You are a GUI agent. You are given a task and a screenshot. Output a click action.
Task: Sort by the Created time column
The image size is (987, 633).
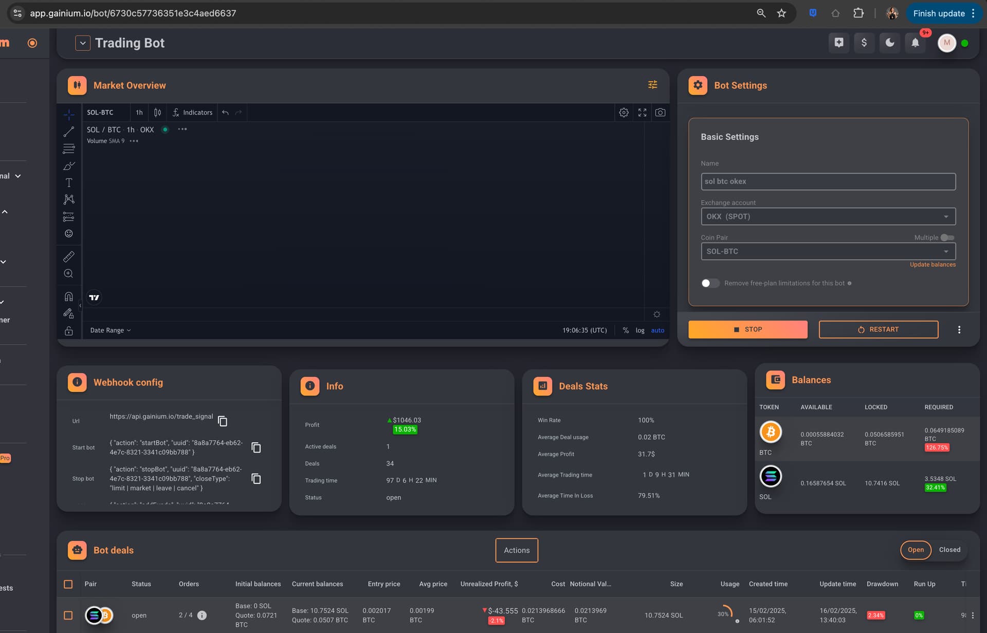[768, 584]
